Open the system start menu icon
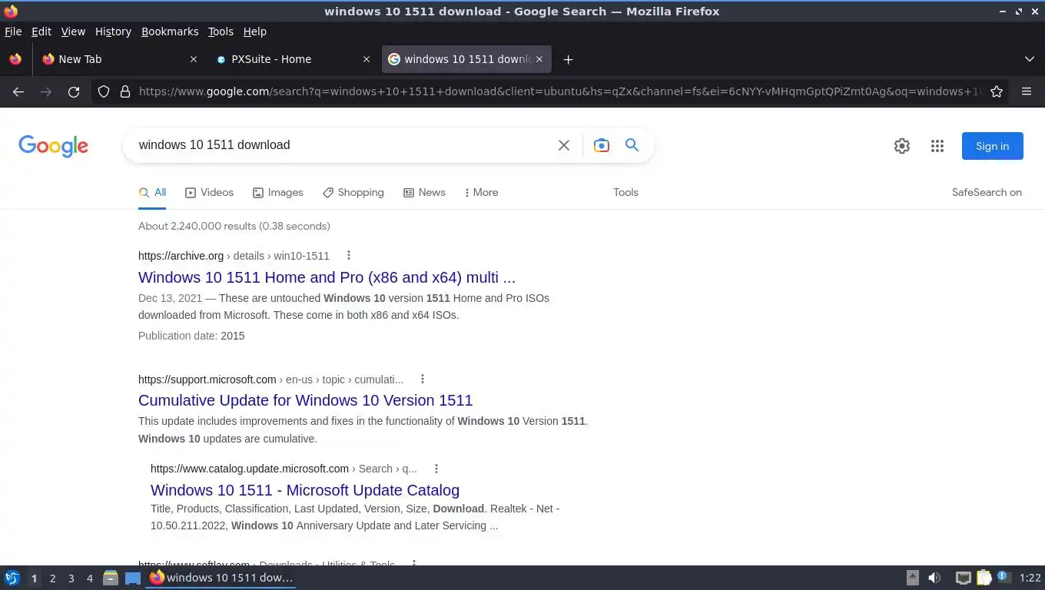1045x590 pixels. point(12,578)
